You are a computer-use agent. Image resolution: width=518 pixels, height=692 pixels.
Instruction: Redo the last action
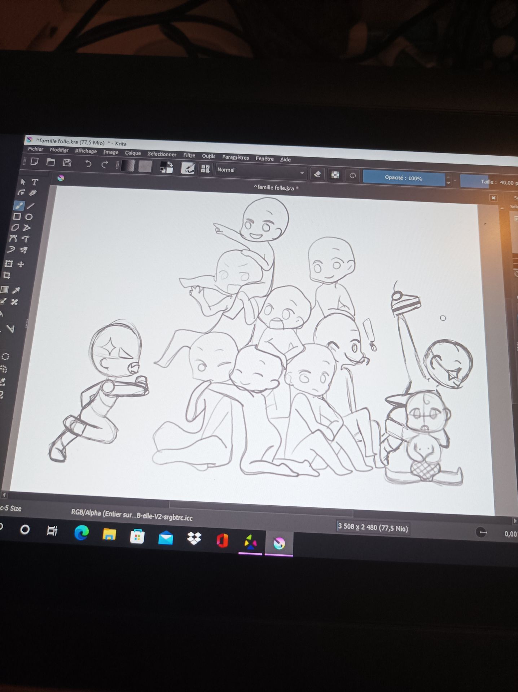(x=105, y=165)
